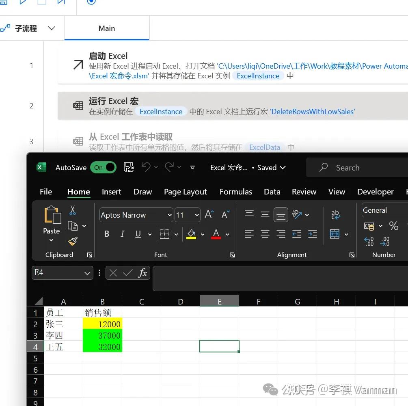The image size is (408, 406).
Task: Apply accounting number format
Action: pos(369,226)
